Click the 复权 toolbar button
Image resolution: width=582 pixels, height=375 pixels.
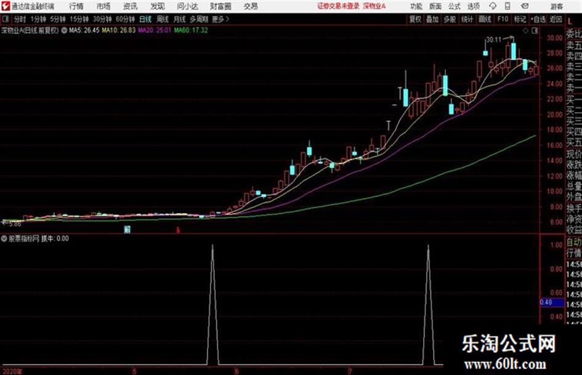tap(415, 19)
